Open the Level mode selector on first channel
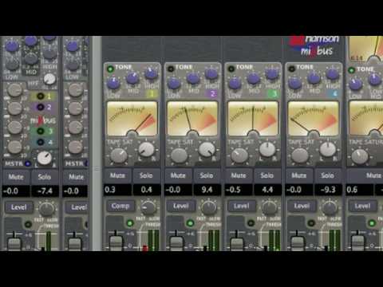Image resolution: width=383 pixels, height=287 pixels. (x=19, y=207)
